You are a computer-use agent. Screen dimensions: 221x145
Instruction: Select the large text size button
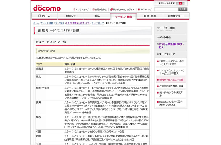click(x=183, y=3)
